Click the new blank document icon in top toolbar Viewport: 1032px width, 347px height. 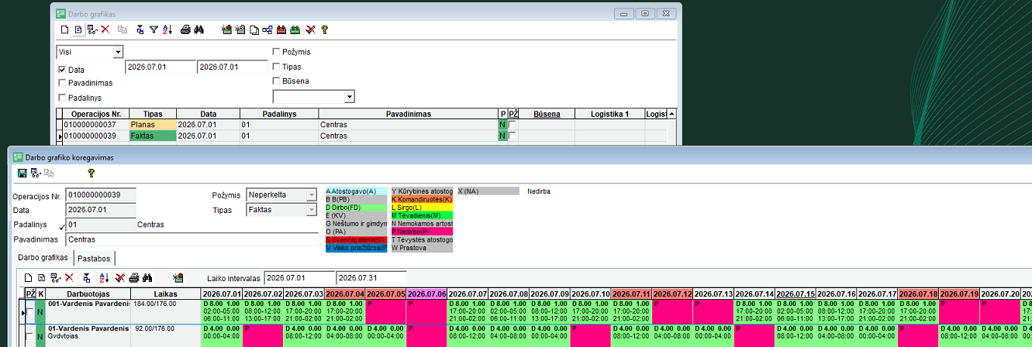point(65,29)
